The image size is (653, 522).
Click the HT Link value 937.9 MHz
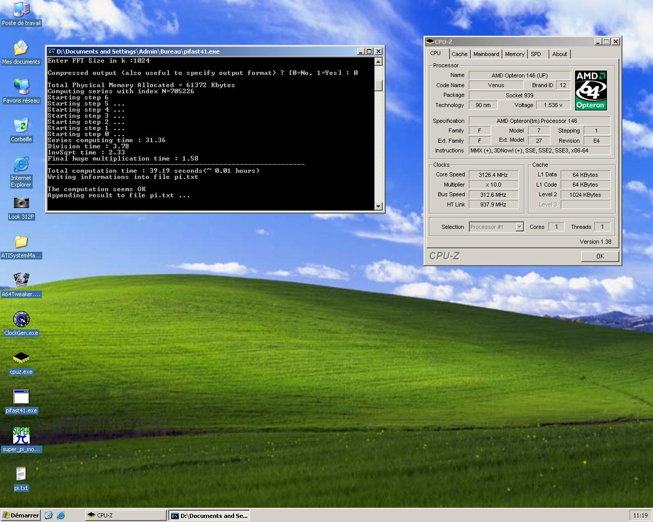tap(493, 204)
